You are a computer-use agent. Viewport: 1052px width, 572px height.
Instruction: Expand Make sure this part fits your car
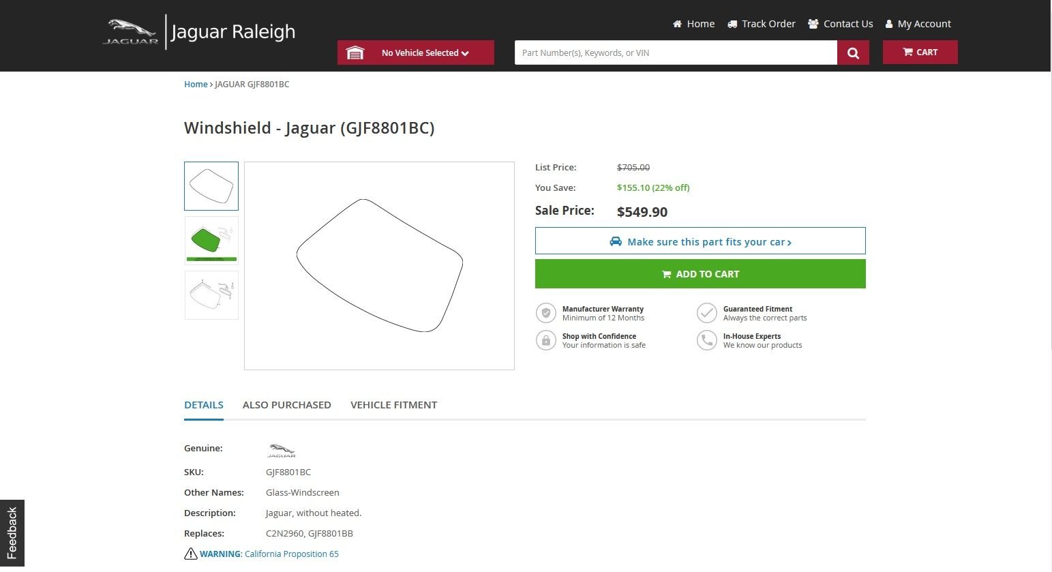coord(700,241)
